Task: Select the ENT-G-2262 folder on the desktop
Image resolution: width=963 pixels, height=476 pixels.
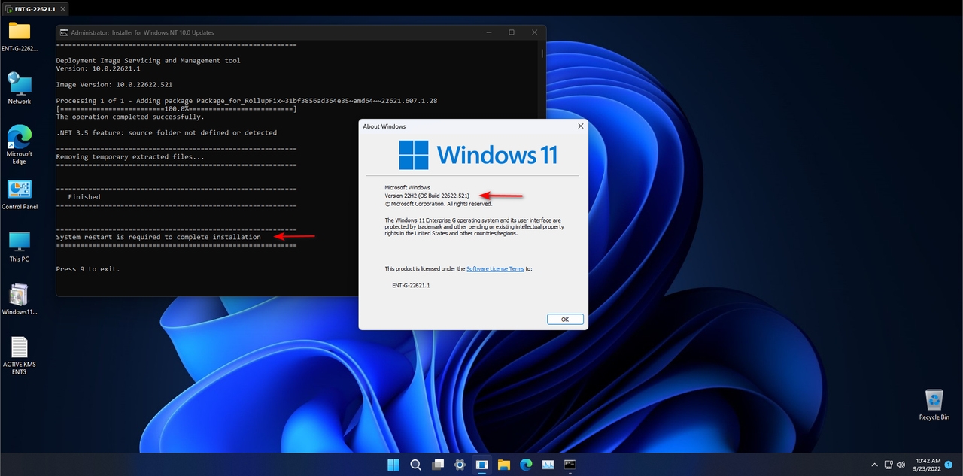Action: 20,37
